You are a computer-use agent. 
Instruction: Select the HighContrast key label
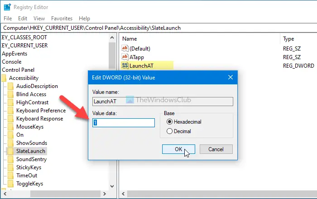33,102
